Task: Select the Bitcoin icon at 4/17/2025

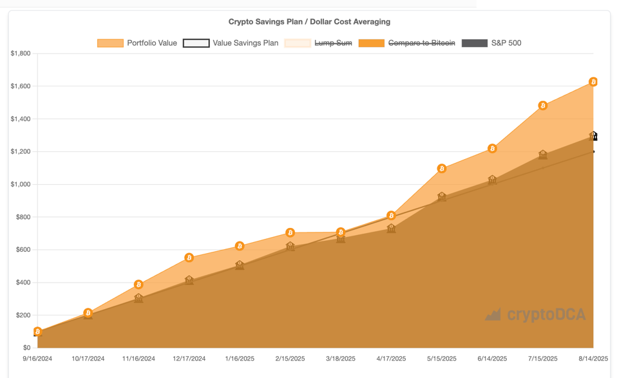Action: coord(390,216)
